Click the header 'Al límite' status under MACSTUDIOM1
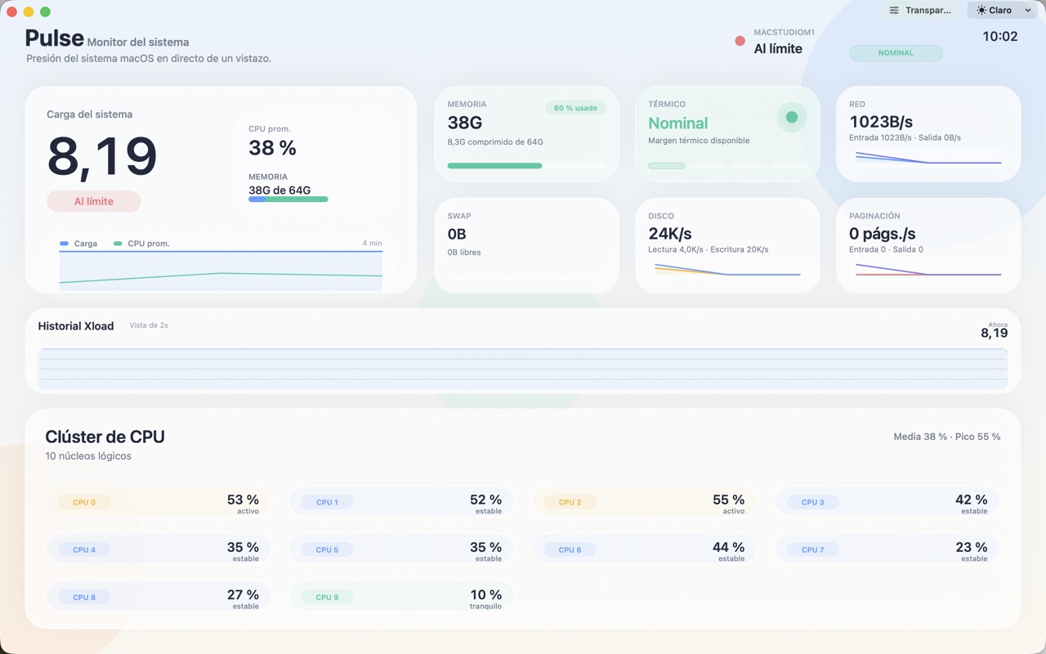 coord(778,49)
